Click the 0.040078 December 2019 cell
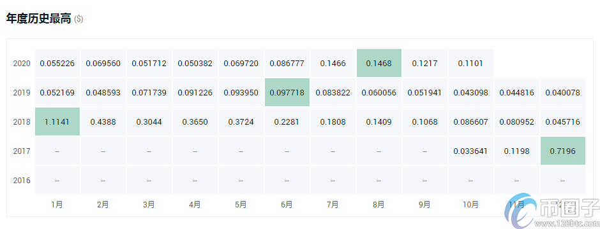The image size is (600, 229). coord(563,93)
